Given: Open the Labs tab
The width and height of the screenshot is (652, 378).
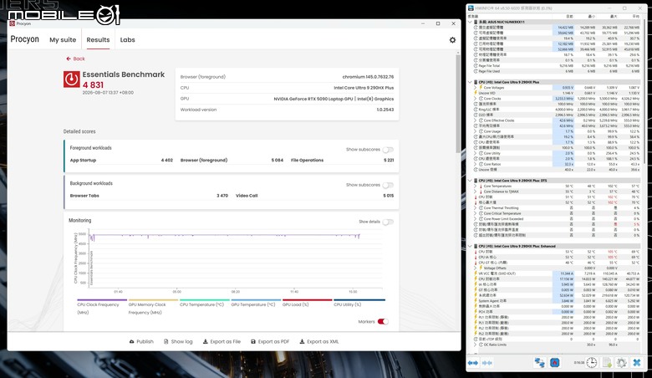Looking at the screenshot, I should pos(127,40).
